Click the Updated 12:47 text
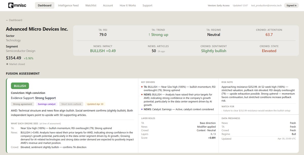This screenshot has height=155, width=304. tap(240, 5)
